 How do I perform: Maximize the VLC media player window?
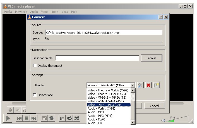185,6
